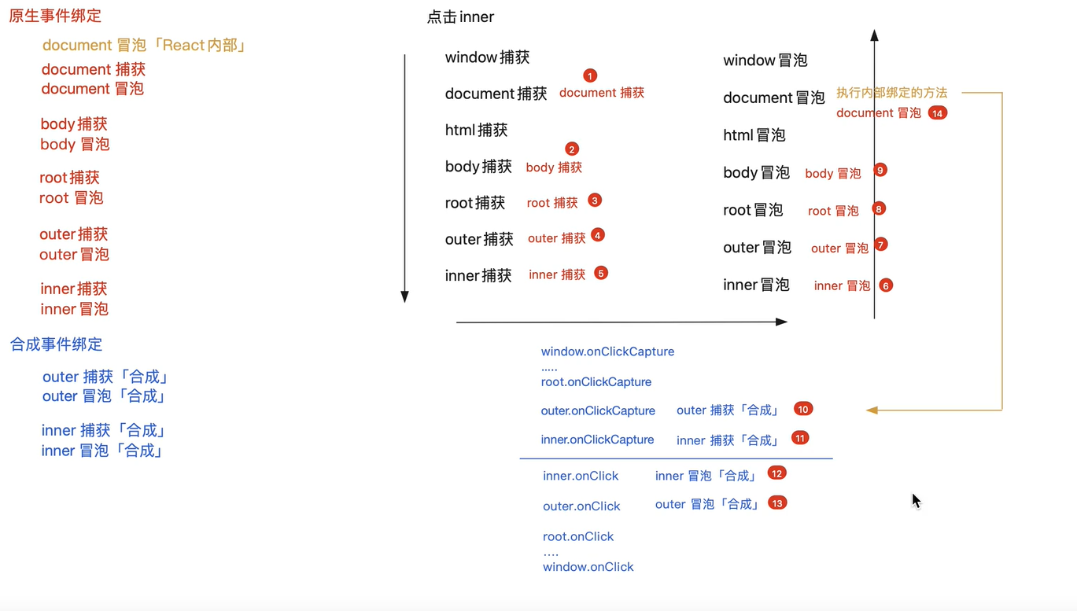Click red 'outer捕获' in the 原生事件绑定 list

point(74,234)
